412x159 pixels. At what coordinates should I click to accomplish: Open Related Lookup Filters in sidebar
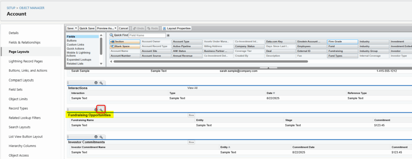25,118
